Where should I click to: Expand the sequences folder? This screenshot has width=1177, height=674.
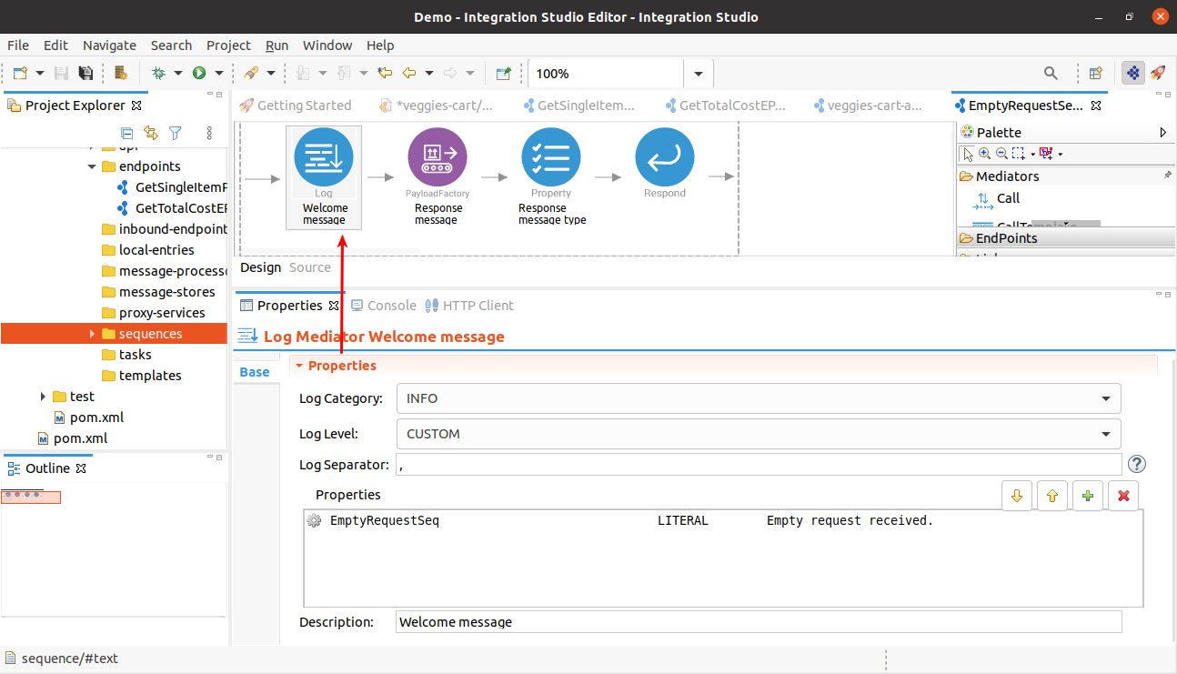[92, 334]
